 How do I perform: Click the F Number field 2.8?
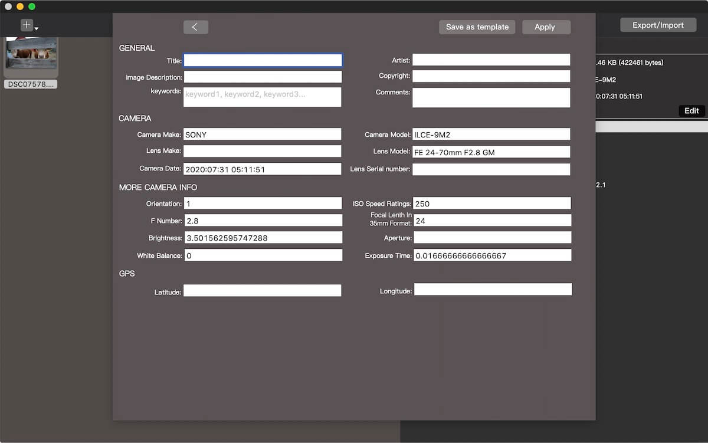[x=263, y=221]
